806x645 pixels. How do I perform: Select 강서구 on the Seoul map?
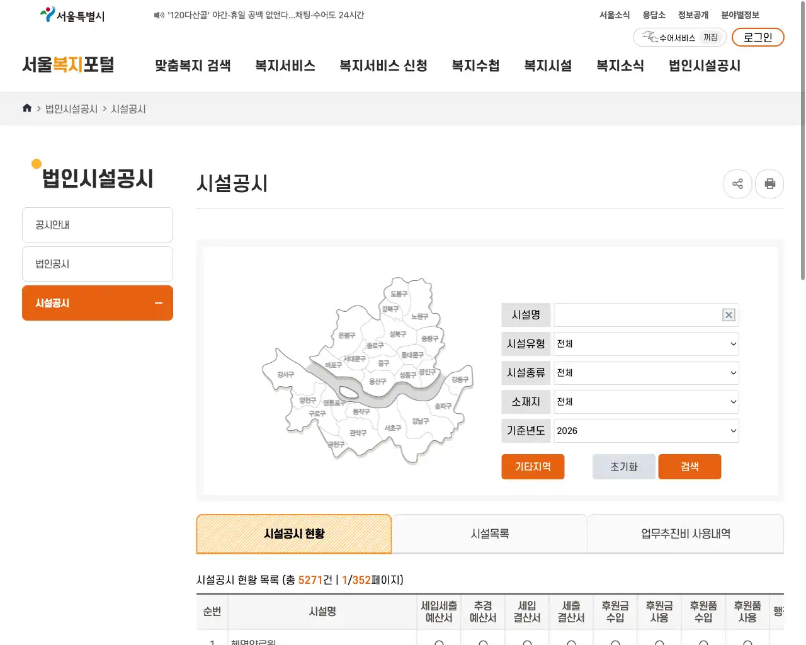click(x=286, y=375)
